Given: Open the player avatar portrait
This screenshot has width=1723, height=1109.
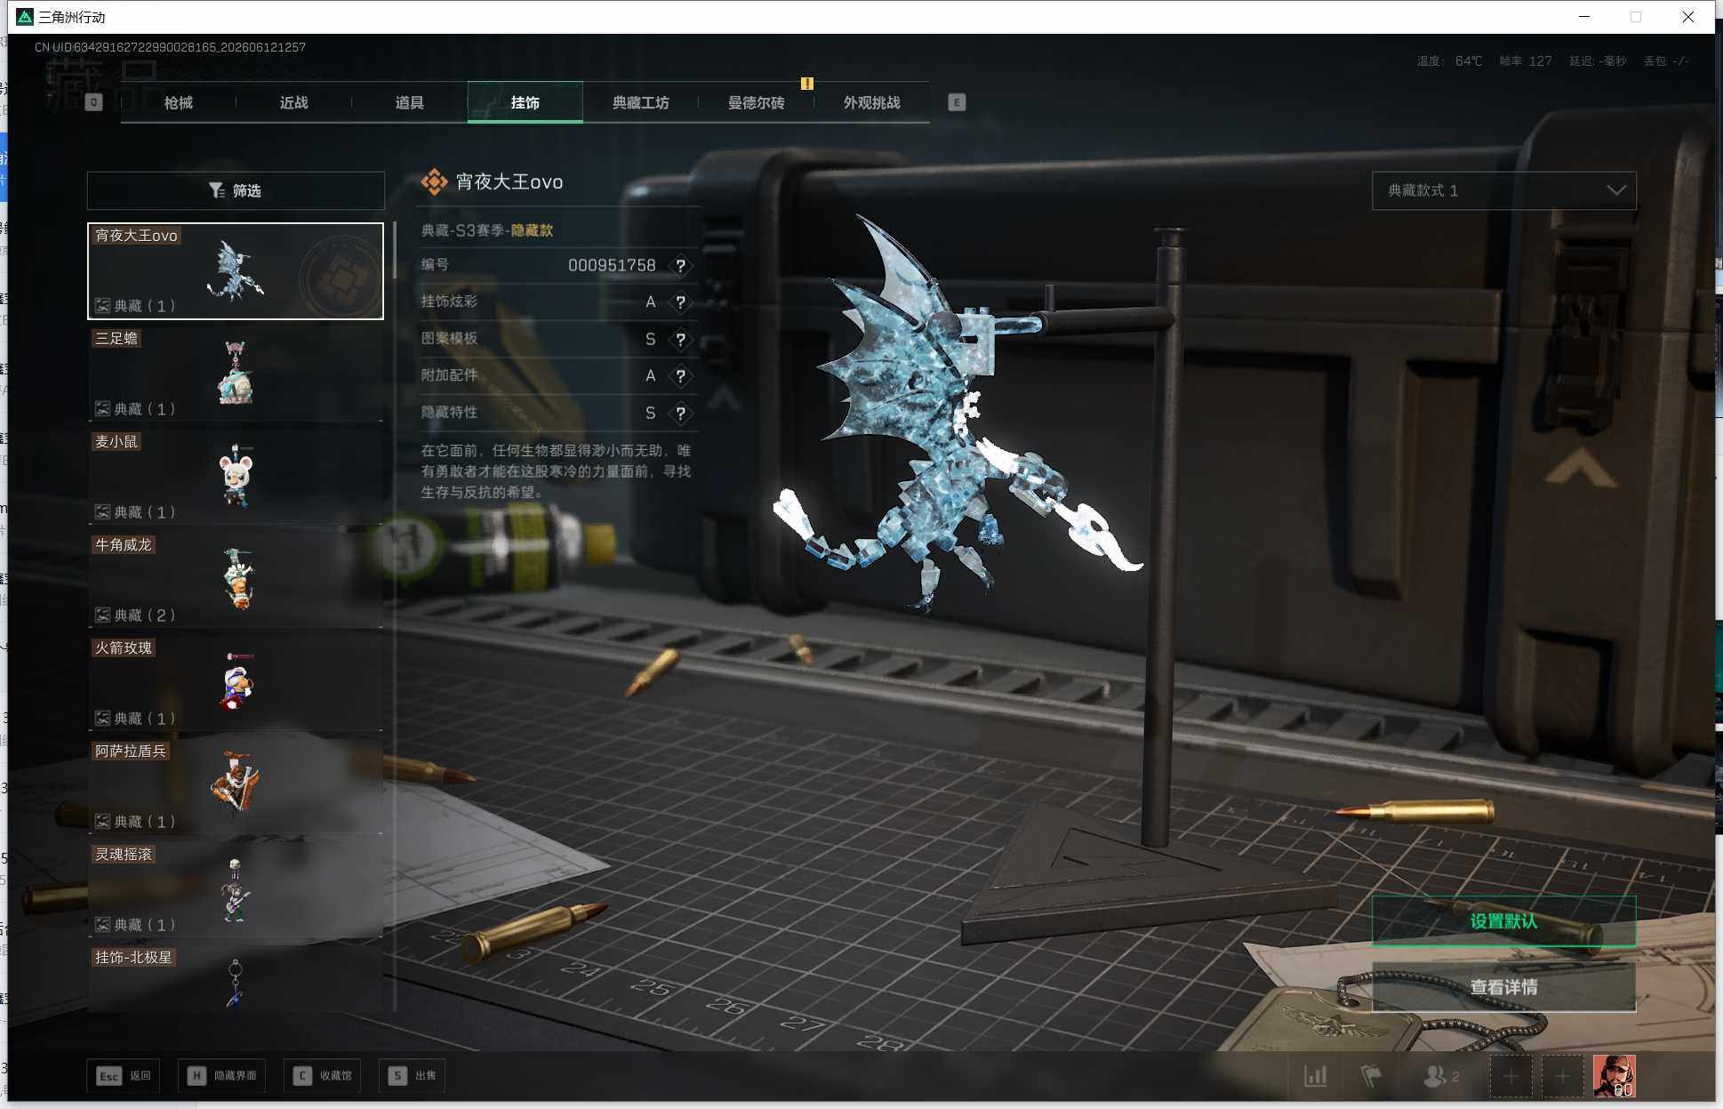Looking at the screenshot, I should (1614, 1076).
